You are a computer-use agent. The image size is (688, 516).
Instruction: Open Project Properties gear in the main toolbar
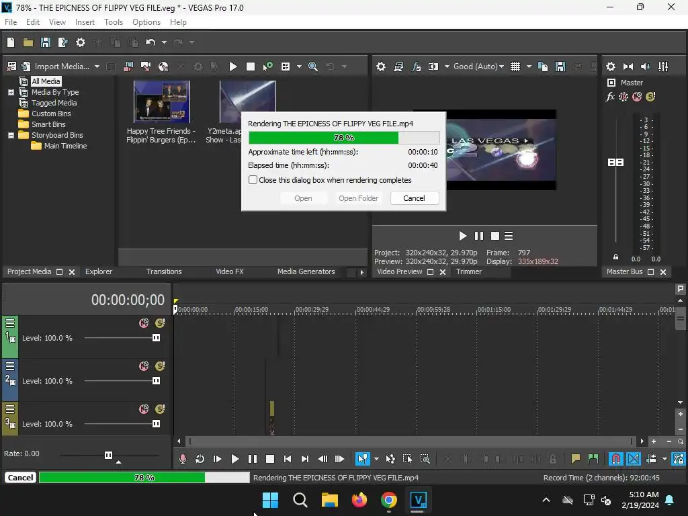[81, 42]
